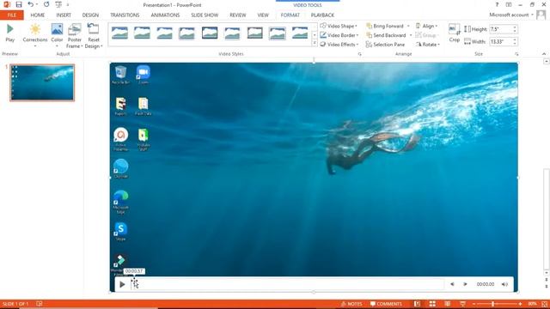Expand the Video Styles gallery more arrow

tap(315, 44)
